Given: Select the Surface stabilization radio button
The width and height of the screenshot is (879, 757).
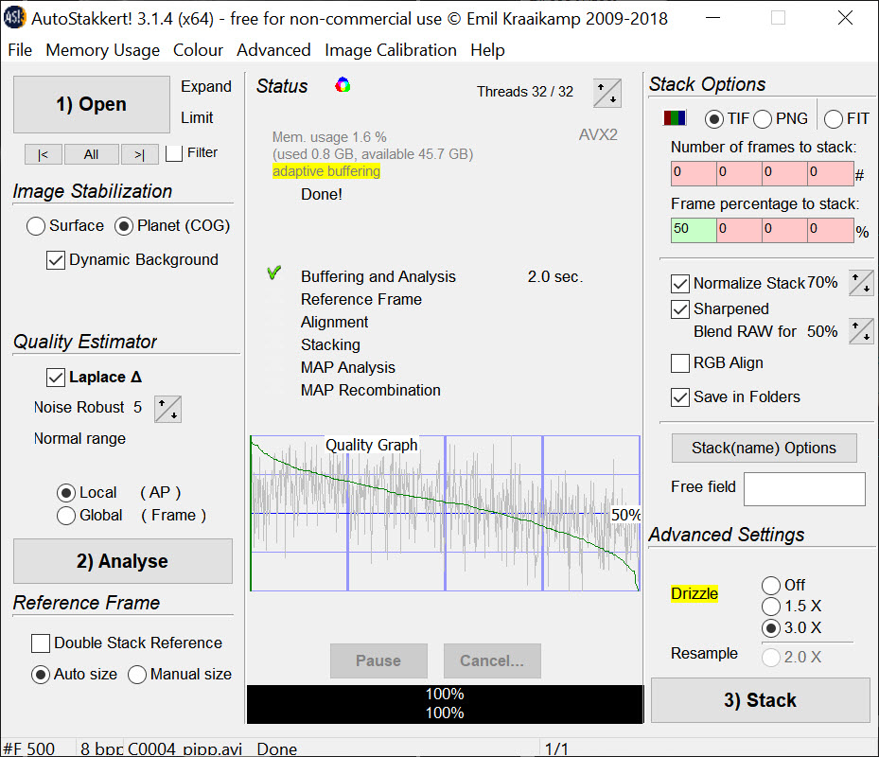Looking at the screenshot, I should coord(36,226).
